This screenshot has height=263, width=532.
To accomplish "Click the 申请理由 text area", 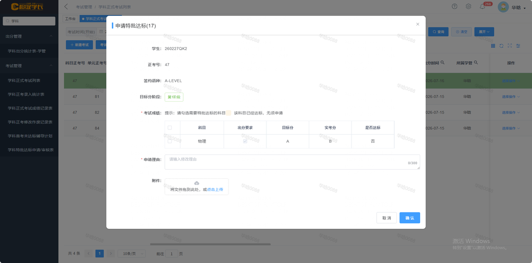I will pos(292,162).
